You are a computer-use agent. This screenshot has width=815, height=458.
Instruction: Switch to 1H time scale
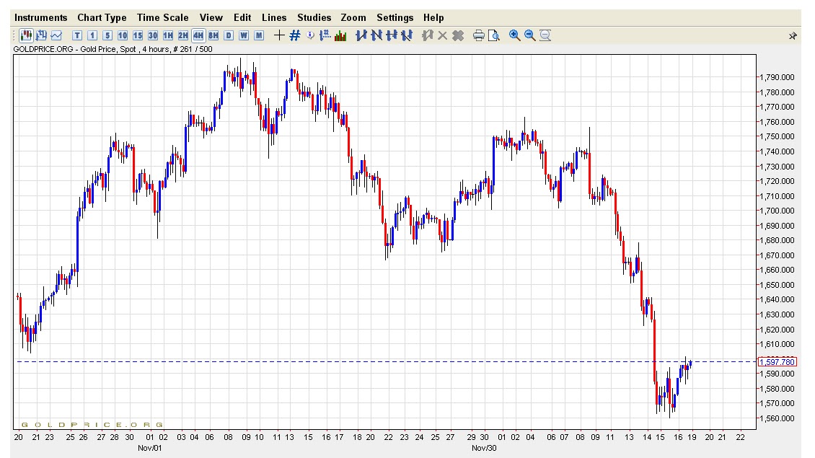click(168, 35)
